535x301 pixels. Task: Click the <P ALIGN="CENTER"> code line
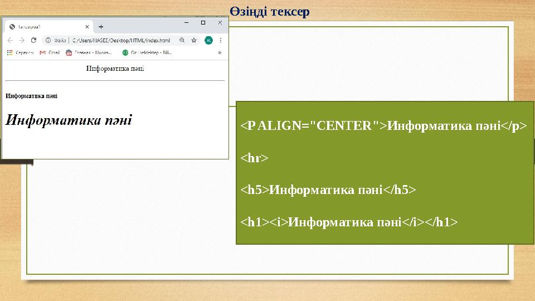coord(384,125)
